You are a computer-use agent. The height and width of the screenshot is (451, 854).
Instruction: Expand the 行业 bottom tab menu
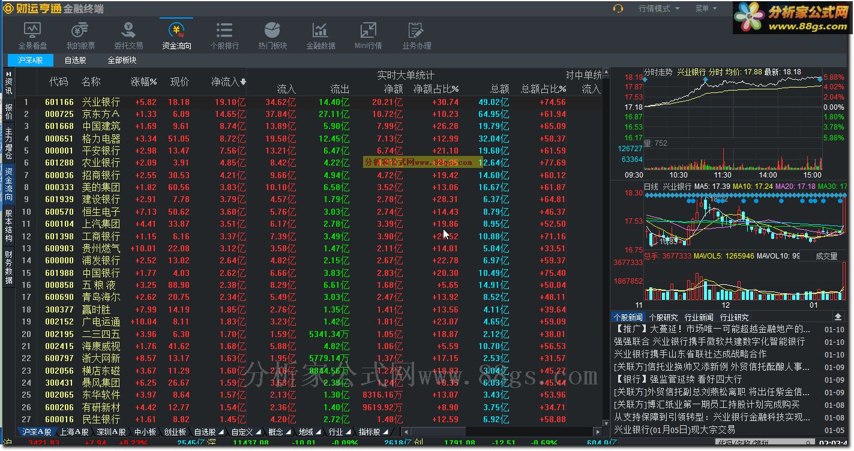[x=349, y=432]
